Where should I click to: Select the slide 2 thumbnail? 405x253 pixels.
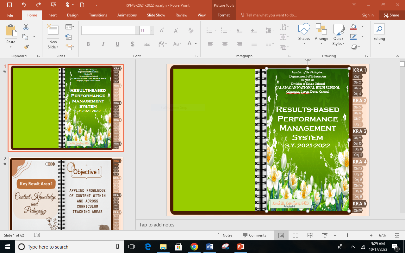(66, 194)
